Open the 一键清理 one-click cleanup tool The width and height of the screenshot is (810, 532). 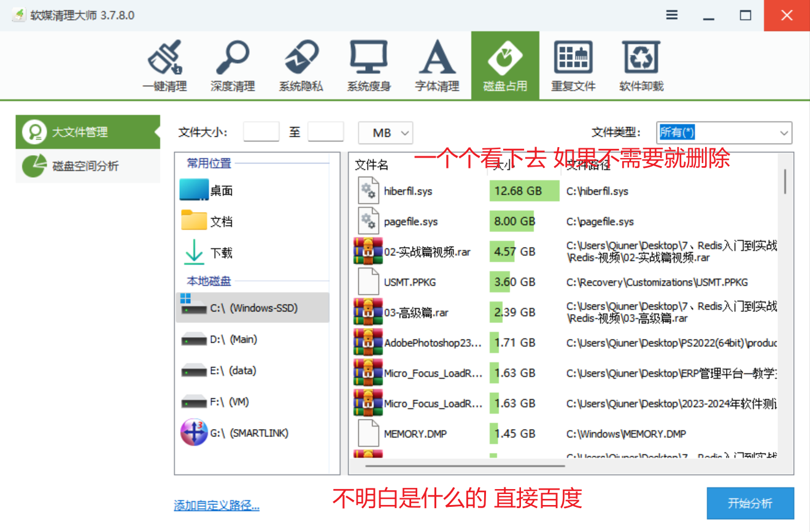(164, 66)
